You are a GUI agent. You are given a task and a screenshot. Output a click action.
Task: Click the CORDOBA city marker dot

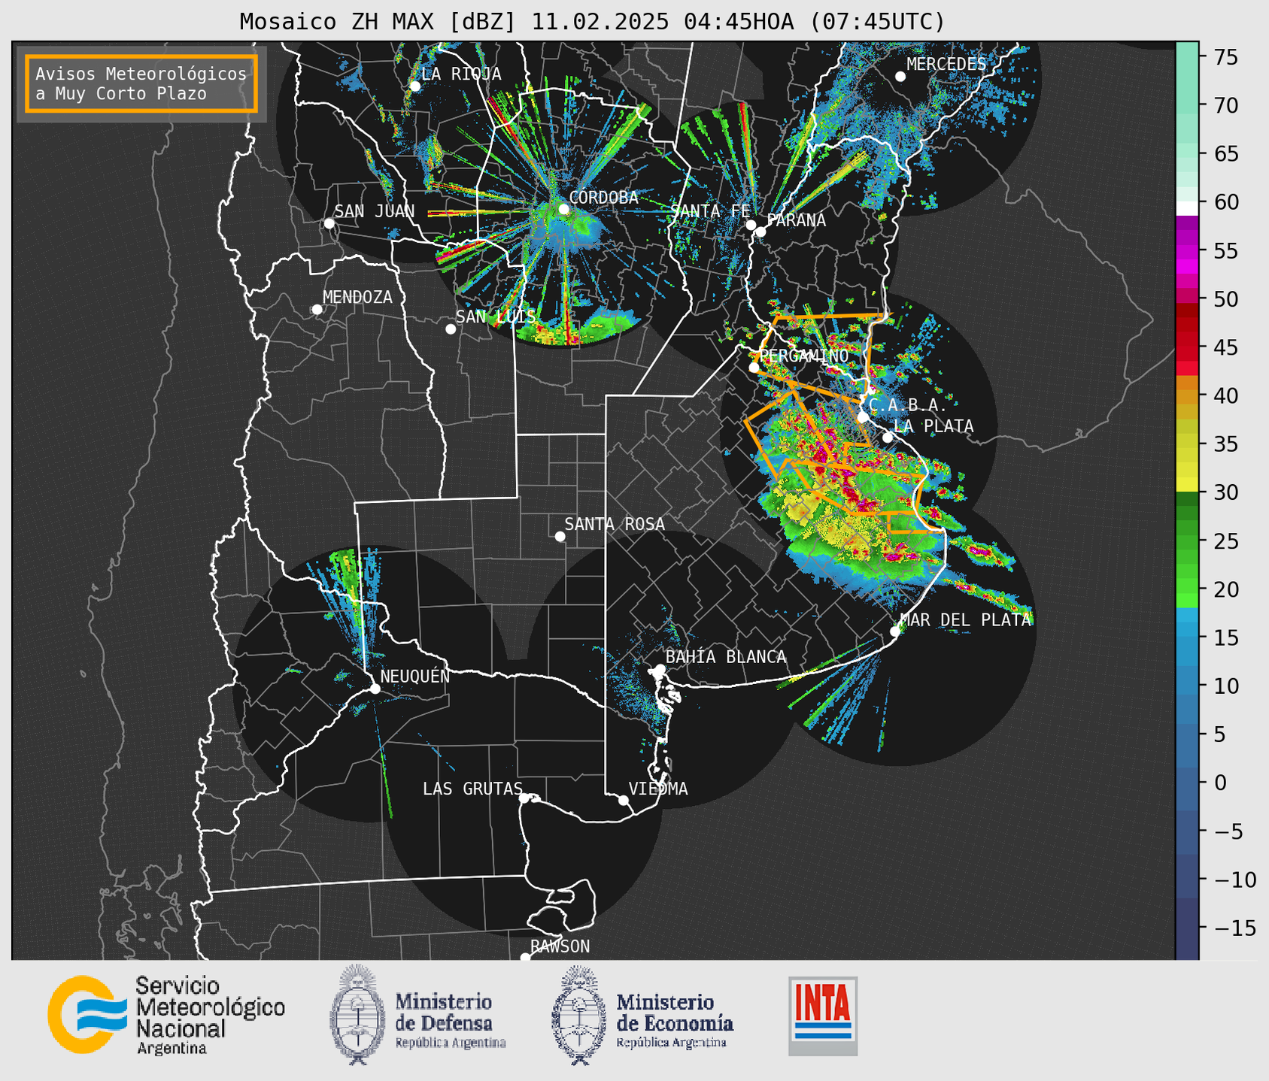(x=563, y=209)
